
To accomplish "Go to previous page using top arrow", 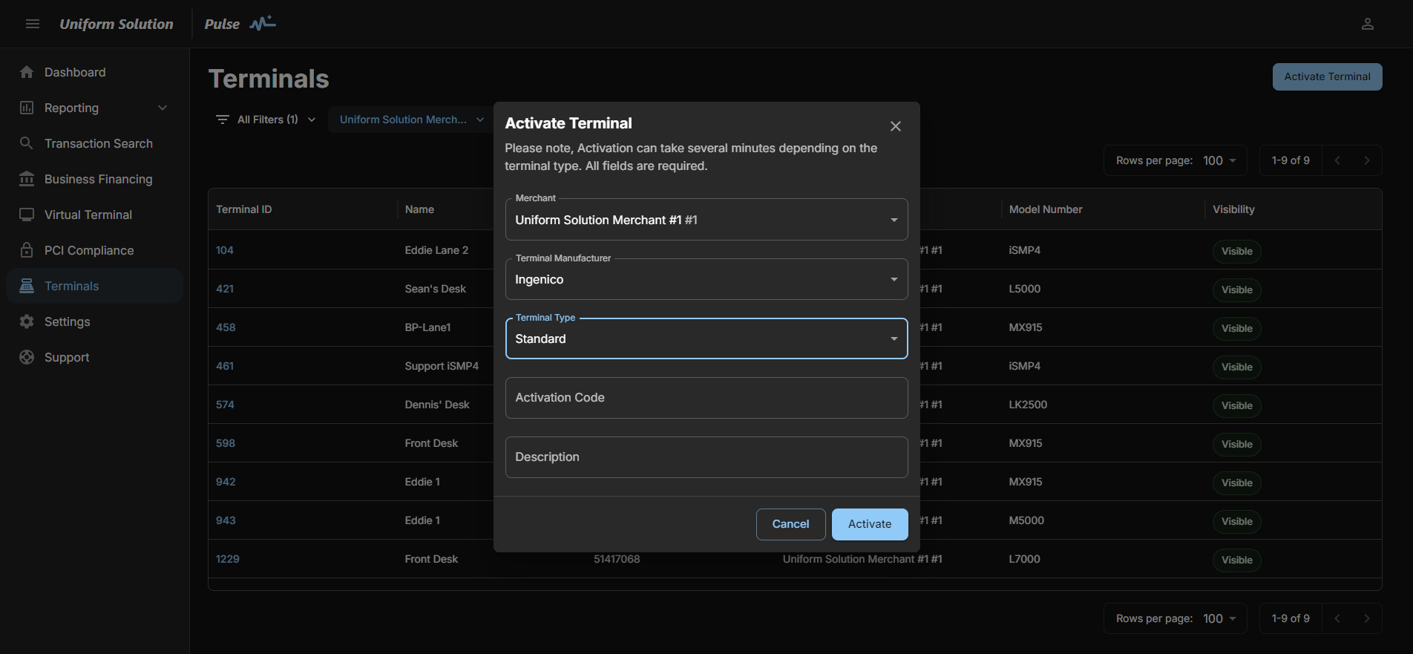I will [1337, 160].
